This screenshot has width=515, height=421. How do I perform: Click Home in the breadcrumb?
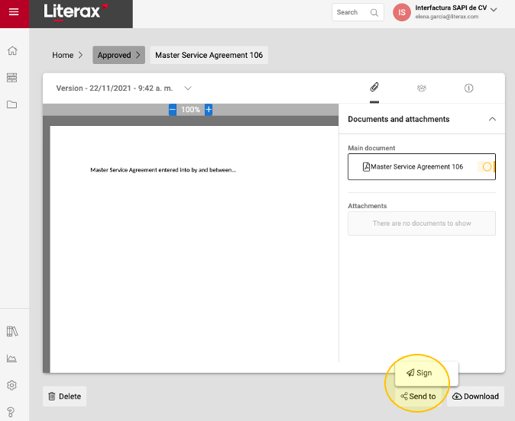click(63, 55)
